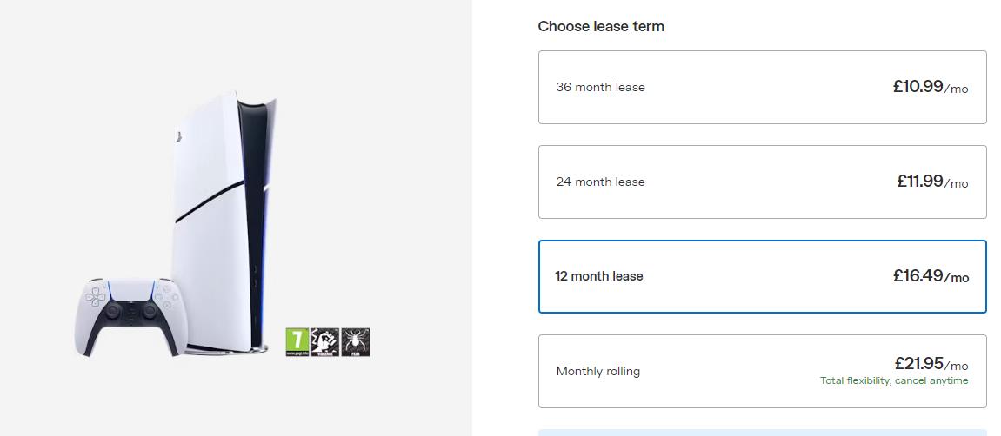Click the light blue banner at the bottom
1001x436 pixels.
[x=762, y=432]
